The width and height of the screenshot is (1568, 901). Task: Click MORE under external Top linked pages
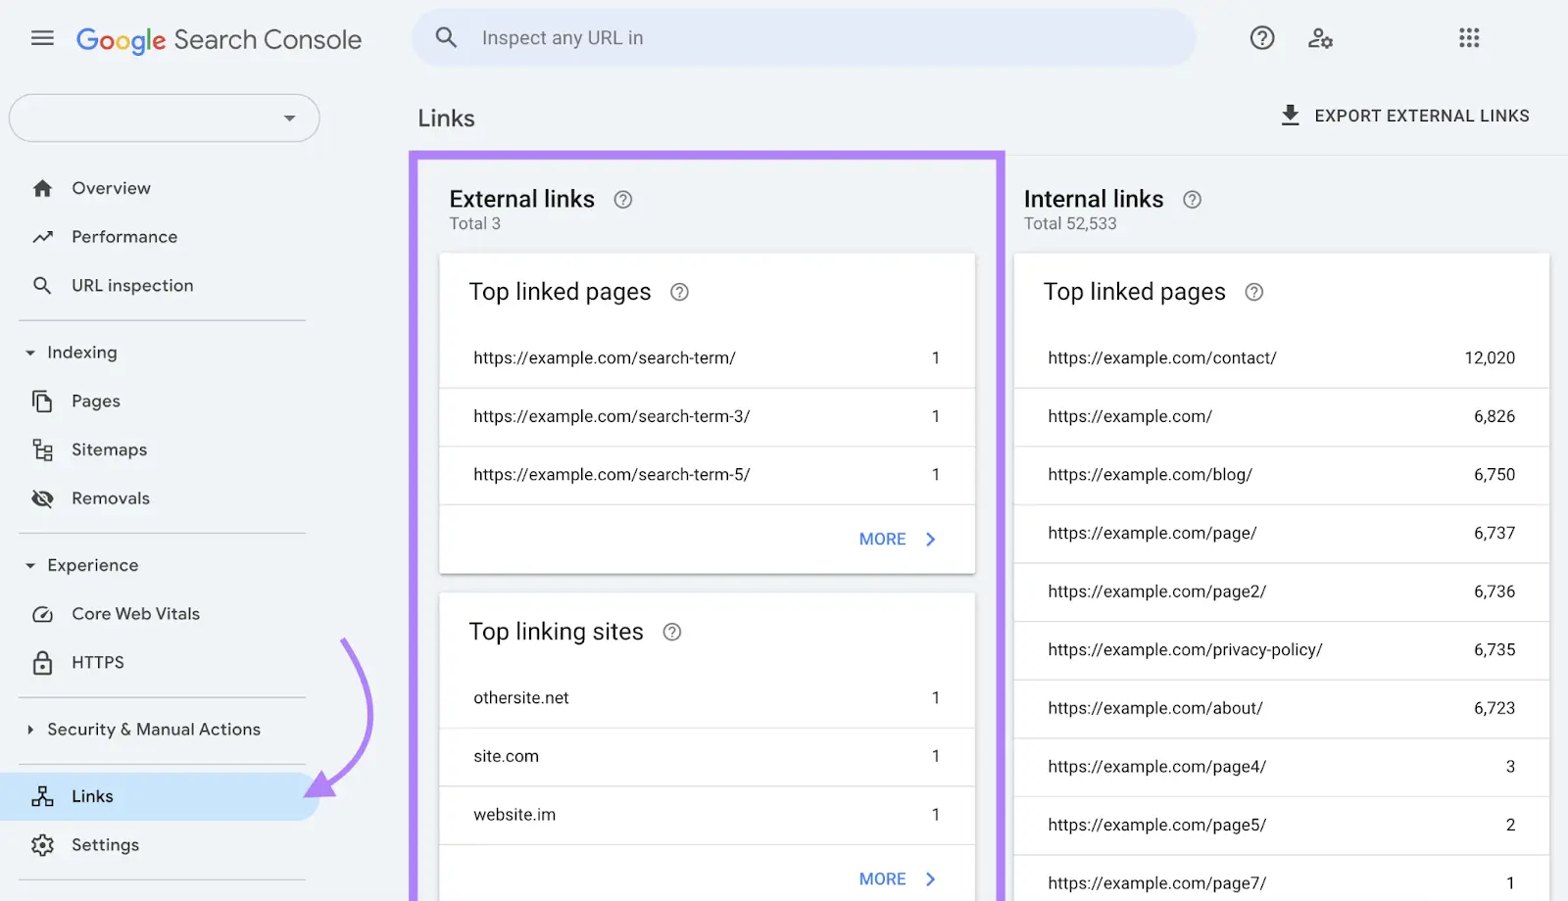click(882, 540)
